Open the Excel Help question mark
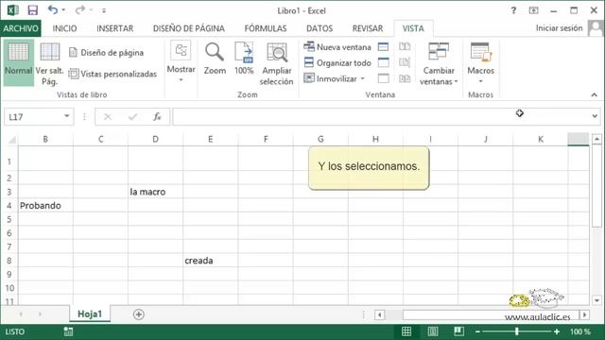 [x=513, y=10]
